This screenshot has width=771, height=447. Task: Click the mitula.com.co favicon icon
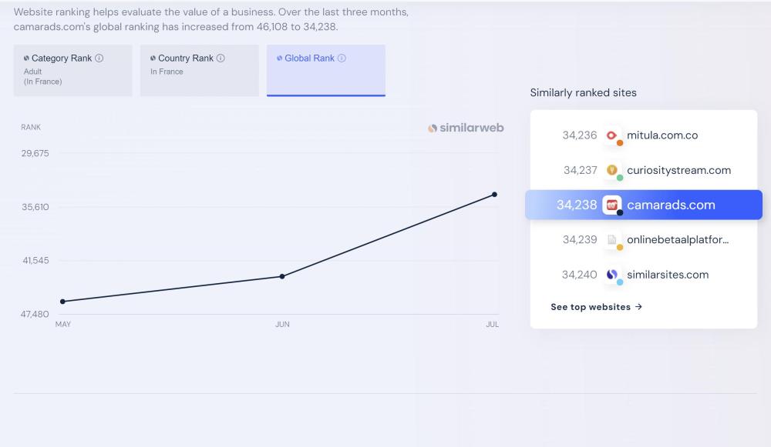click(x=612, y=135)
